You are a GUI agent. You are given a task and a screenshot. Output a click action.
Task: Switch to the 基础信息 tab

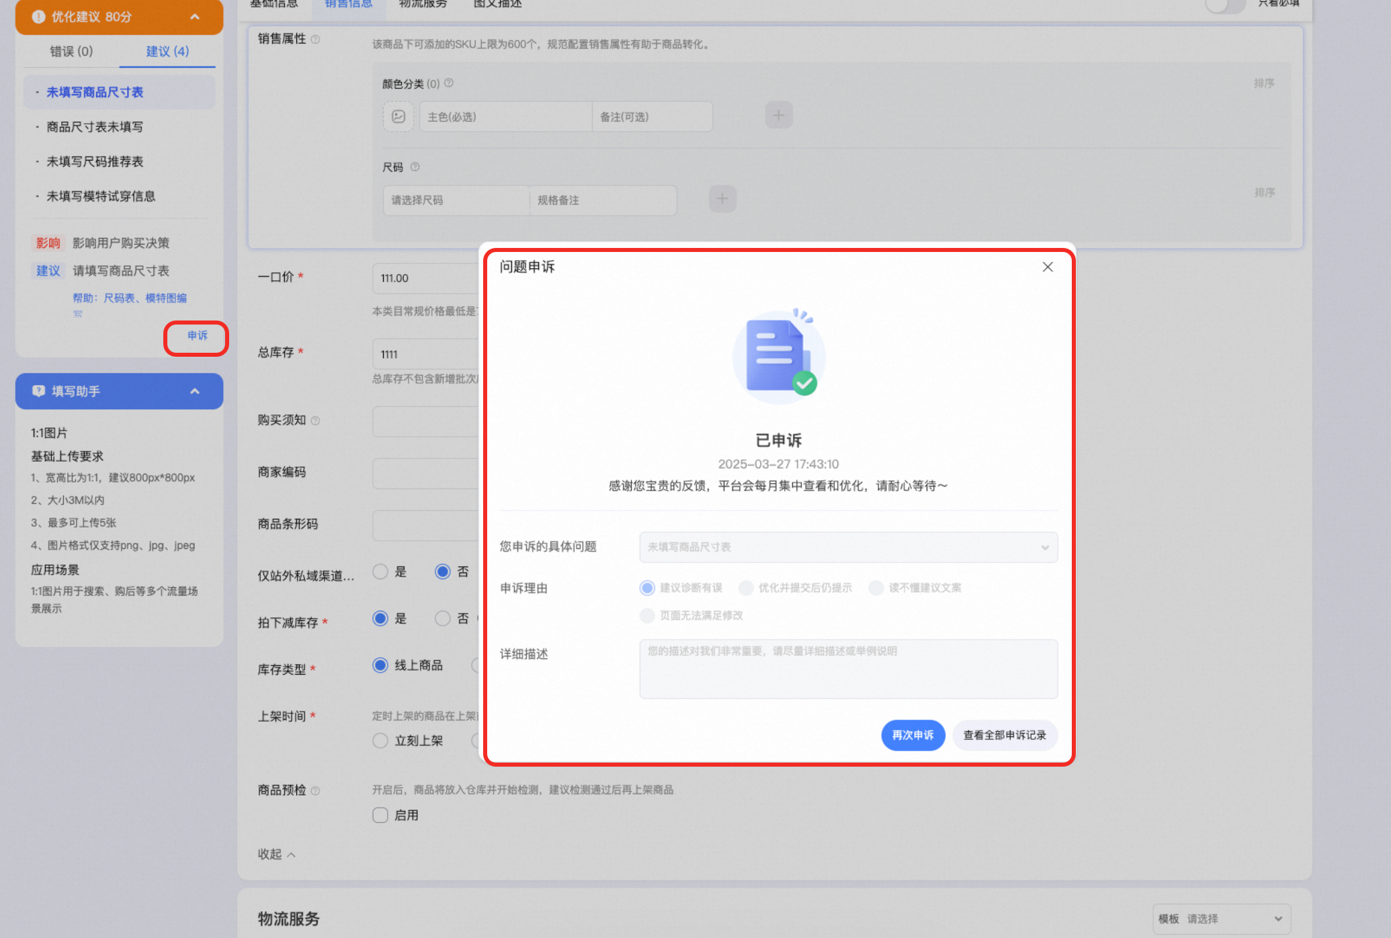(x=273, y=4)
